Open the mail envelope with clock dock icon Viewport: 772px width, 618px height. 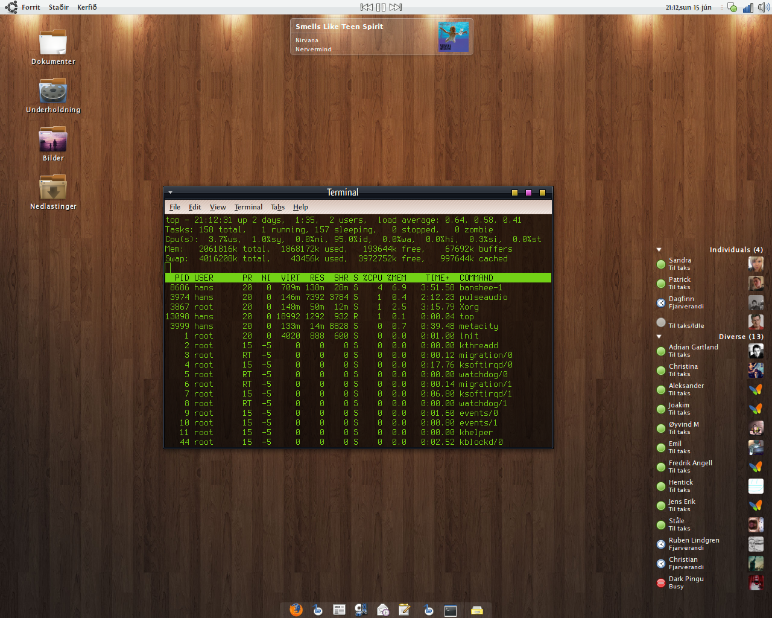383,610
